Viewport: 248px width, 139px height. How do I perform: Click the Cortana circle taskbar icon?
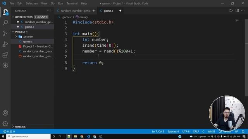(x=53, y=136)
